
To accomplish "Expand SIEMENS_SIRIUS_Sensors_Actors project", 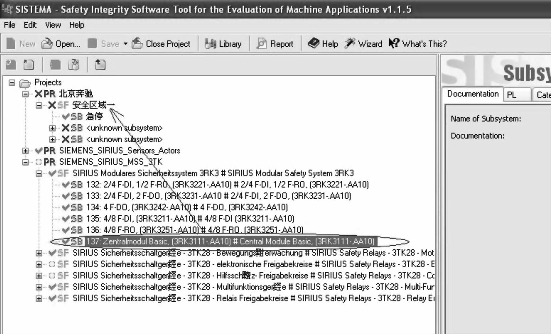I will pyautogui.click(x=25, y=151).
